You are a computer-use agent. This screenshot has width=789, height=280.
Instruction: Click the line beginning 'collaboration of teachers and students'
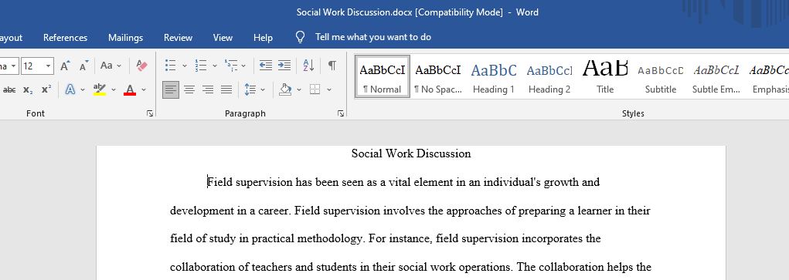tap(410, 267)
